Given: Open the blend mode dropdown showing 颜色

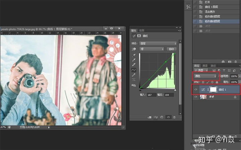Looking at the screenshot, I should pyautogui.click(x=205, y=76).
